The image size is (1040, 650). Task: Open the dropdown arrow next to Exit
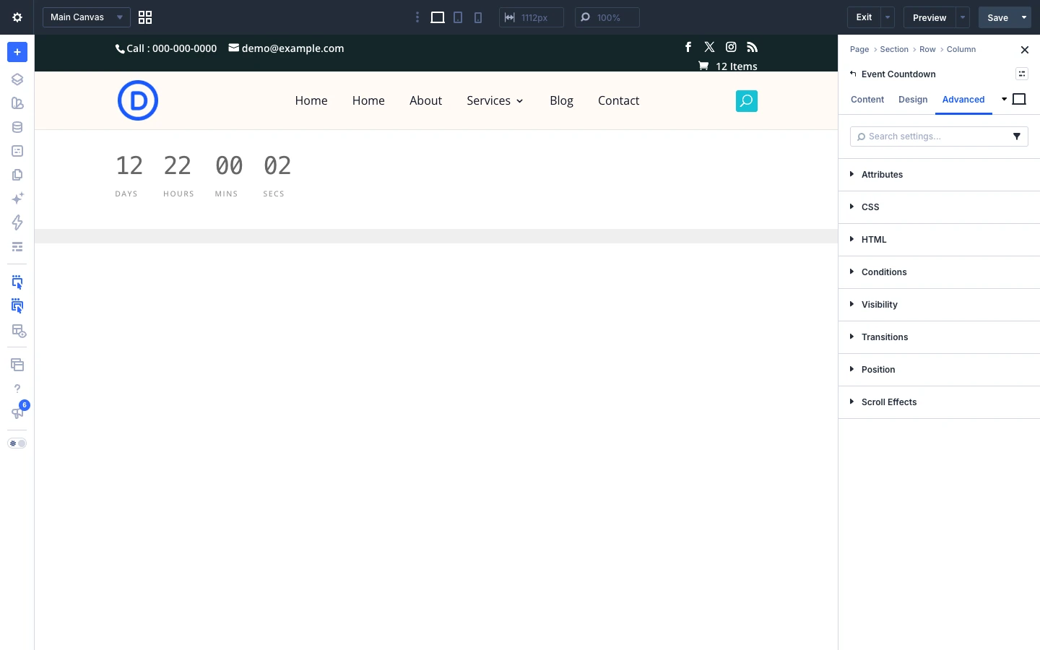click(888, 17)
